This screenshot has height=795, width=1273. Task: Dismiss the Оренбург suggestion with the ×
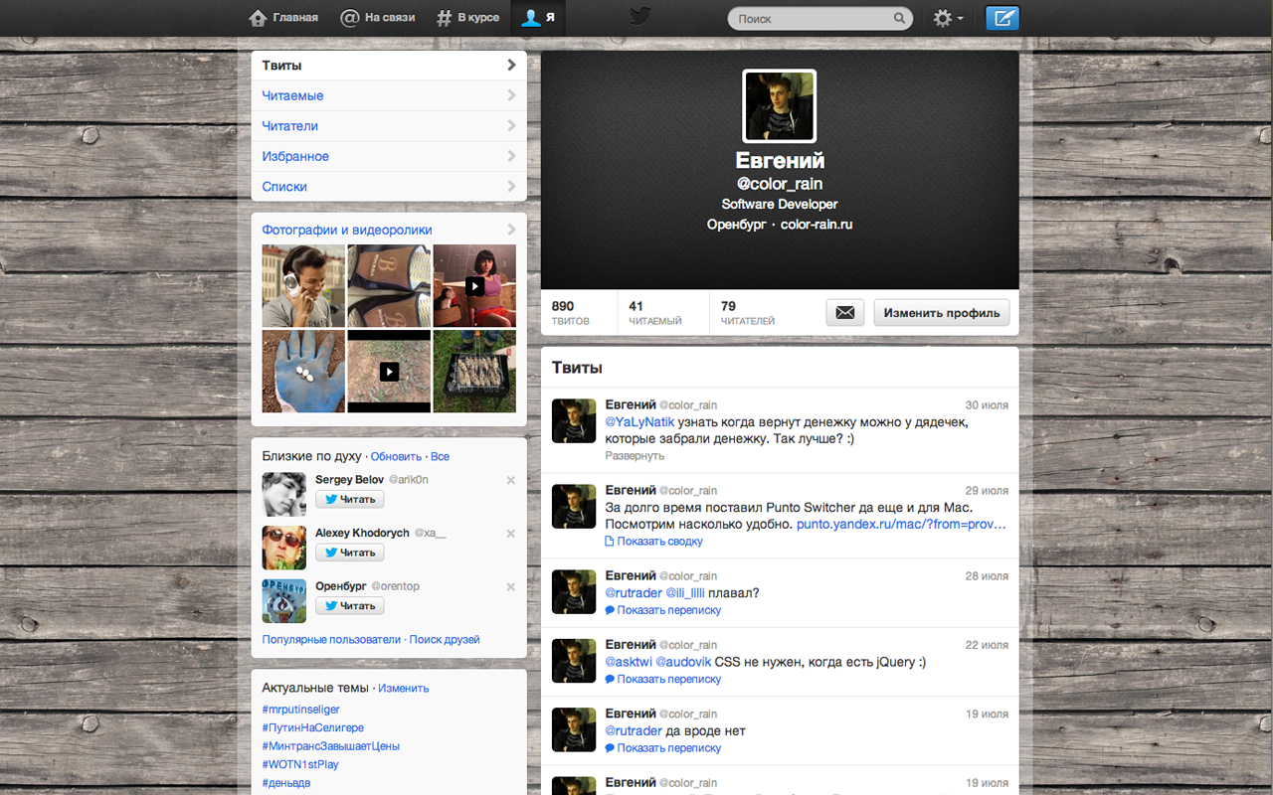pyautogui.click(x=510, y=586)
